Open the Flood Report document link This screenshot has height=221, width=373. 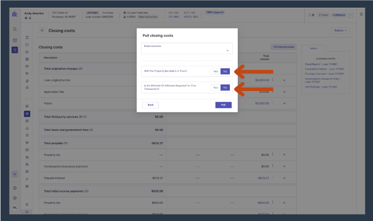(321, 64)
